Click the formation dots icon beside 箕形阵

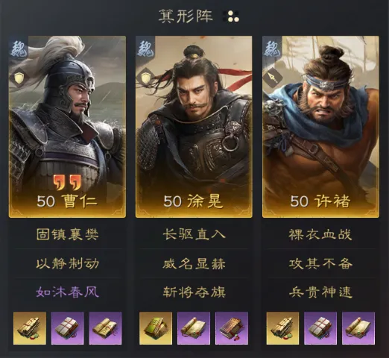coord(231,16)
